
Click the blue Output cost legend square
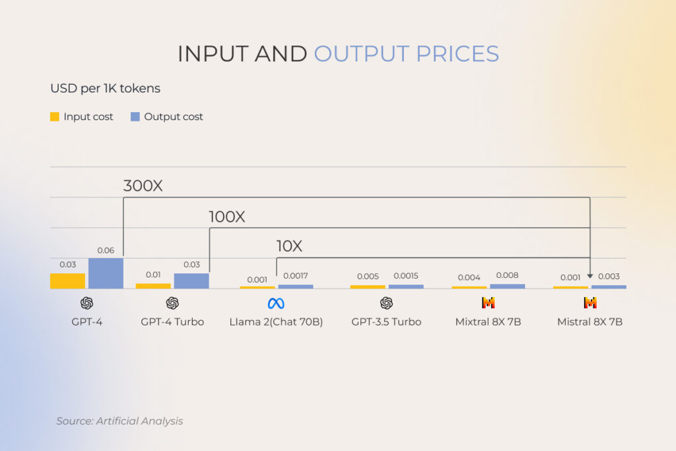click(135, 116)
